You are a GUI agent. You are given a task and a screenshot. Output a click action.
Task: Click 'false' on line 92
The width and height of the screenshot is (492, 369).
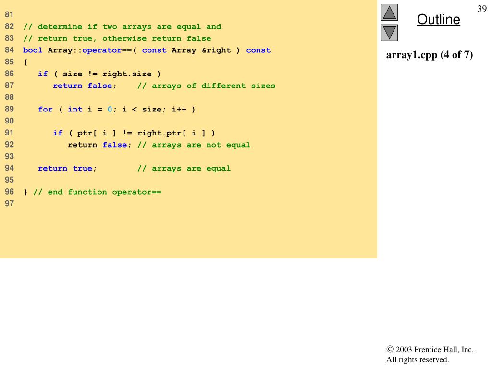pyautogui.click(x=115, y=145)
